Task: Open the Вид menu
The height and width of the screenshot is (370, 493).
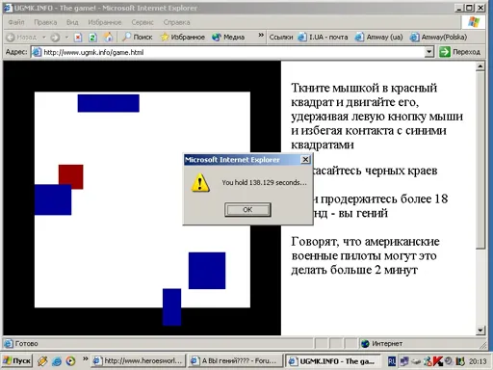Action: point(72,22)
